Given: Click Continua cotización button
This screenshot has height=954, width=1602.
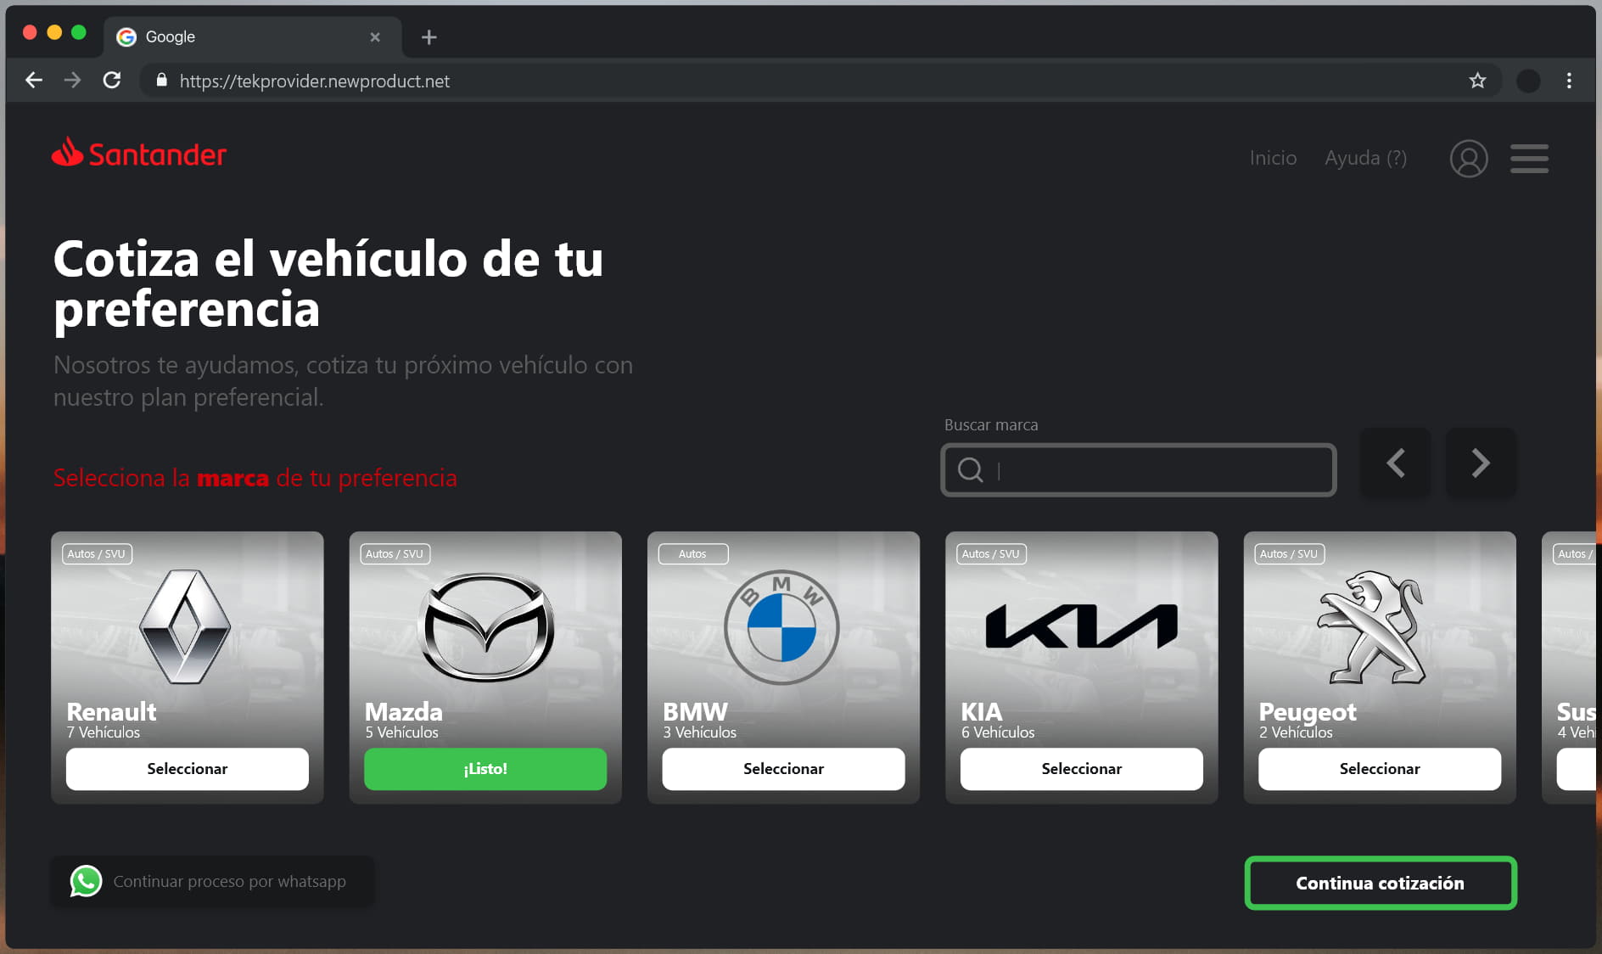Looking at the screenshot, I should 1380,883.
